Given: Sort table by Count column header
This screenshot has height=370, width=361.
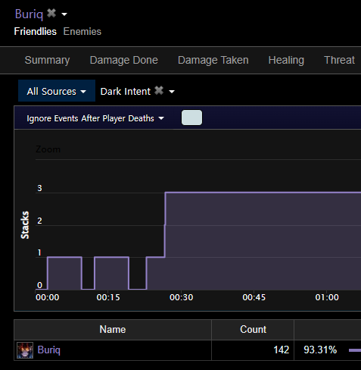Looking at the screenshot, I should click(253, 330).
